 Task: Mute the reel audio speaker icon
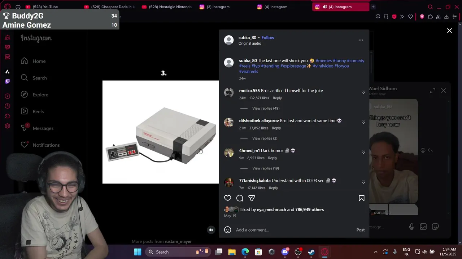[211, 230]
